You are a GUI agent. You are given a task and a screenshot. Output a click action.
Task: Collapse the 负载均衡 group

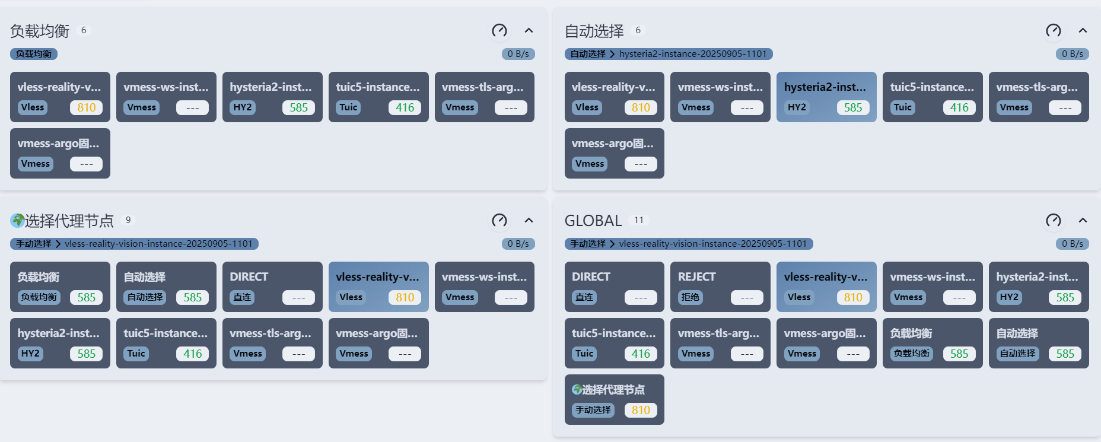pos(529,30)
